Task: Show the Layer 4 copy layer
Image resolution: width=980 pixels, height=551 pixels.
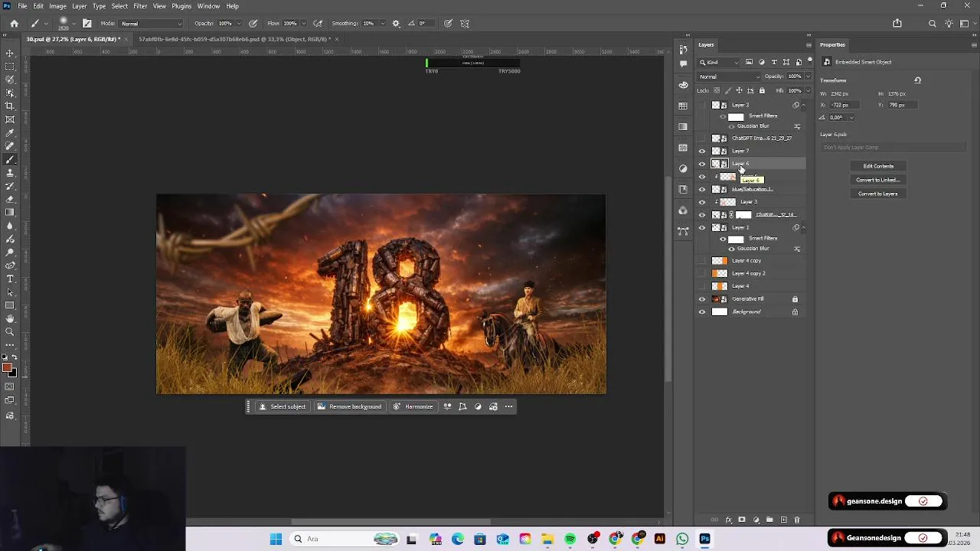Action: click(x=702, y=261)
